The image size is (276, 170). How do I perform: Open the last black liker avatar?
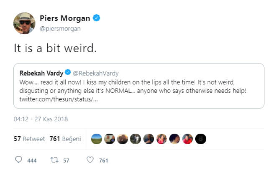201,139
